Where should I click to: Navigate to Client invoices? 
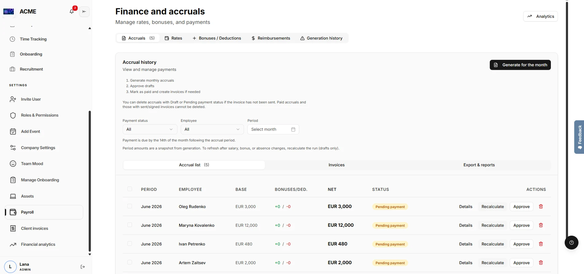pos(34,228)
